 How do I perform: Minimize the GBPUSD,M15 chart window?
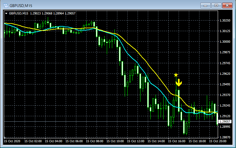point(205,6)
